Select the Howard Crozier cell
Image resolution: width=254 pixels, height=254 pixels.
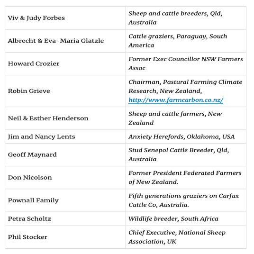coord(65,63)
